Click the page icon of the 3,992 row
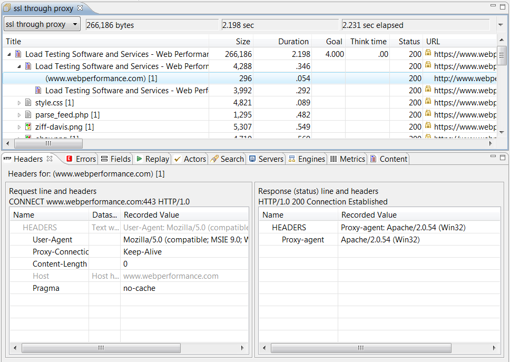Viewport: 510px width, 362px height. (38, 90)
